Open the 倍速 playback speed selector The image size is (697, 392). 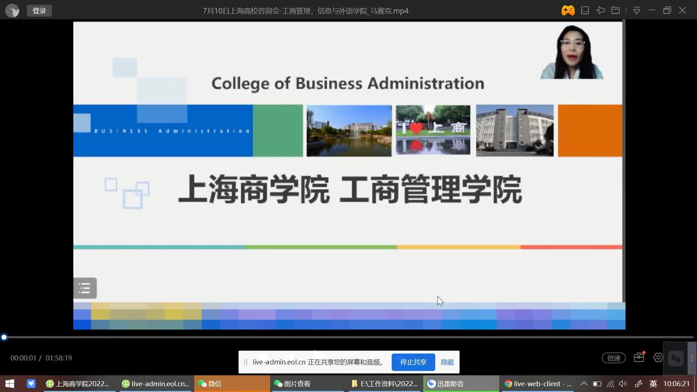click(614, 358)
